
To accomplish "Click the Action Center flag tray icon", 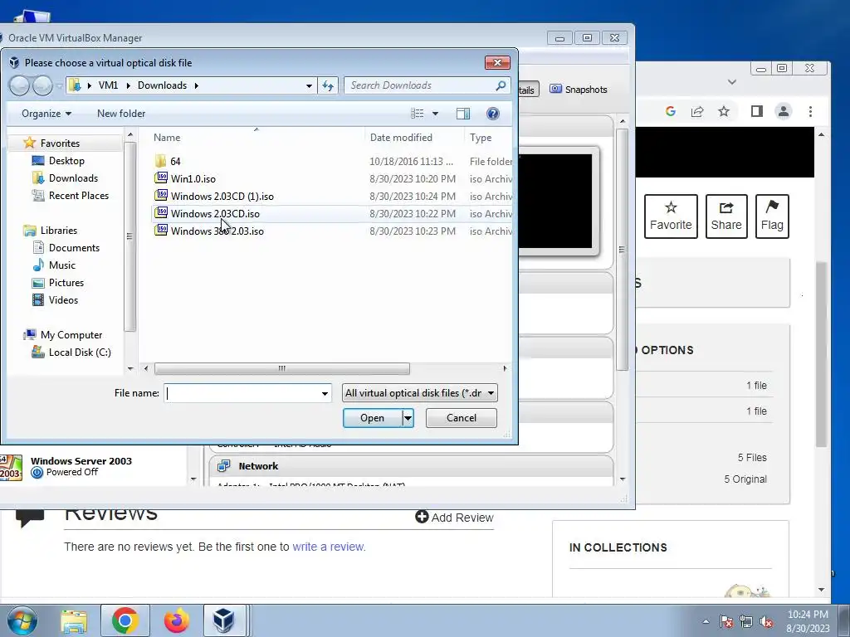I will [725, 622].
